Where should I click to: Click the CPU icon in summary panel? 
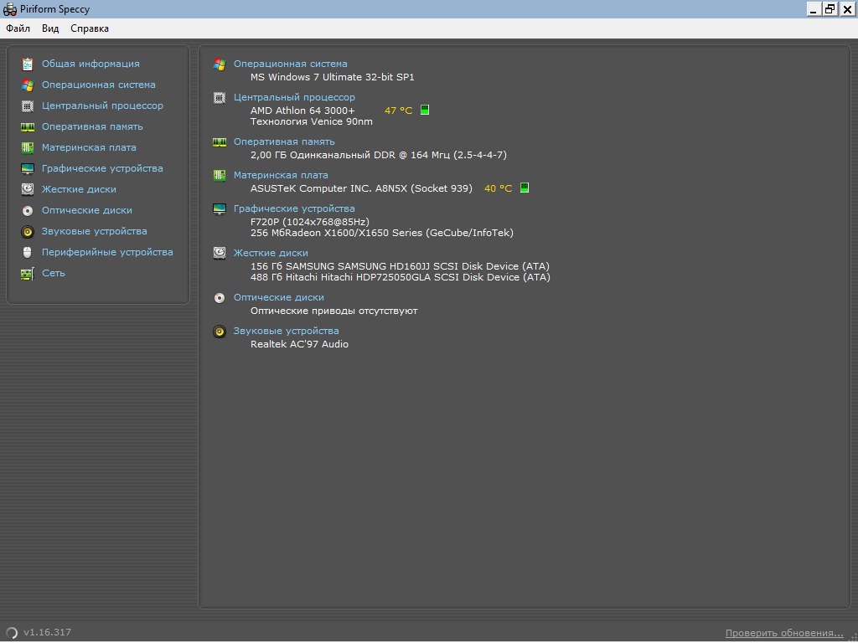(x=220, y=98)
